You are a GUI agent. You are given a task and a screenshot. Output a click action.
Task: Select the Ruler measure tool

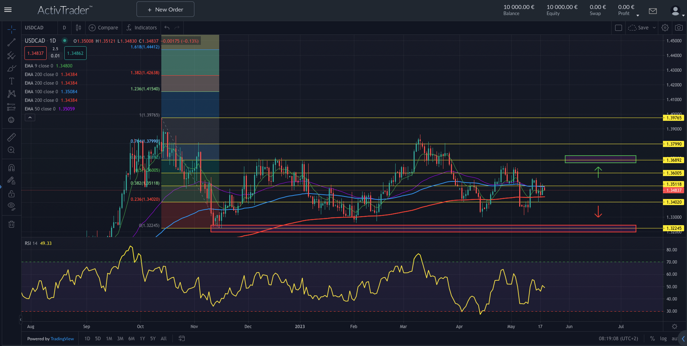(x=11, y=137)
